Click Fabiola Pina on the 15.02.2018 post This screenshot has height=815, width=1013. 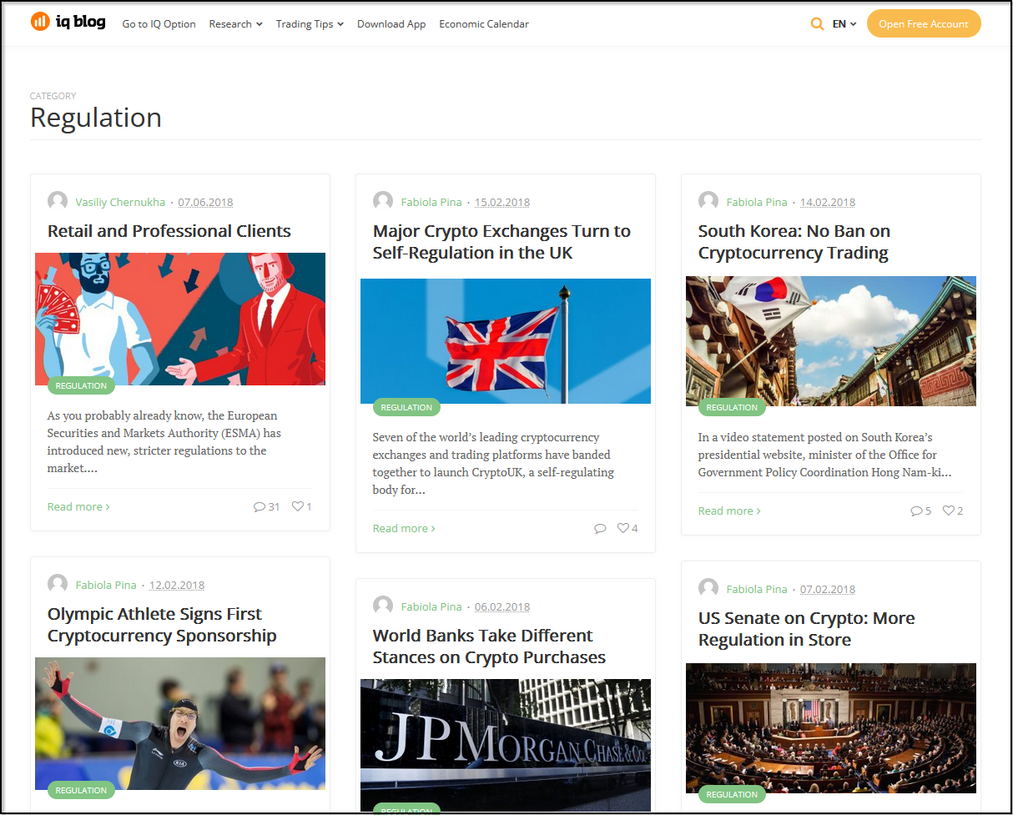431,202
